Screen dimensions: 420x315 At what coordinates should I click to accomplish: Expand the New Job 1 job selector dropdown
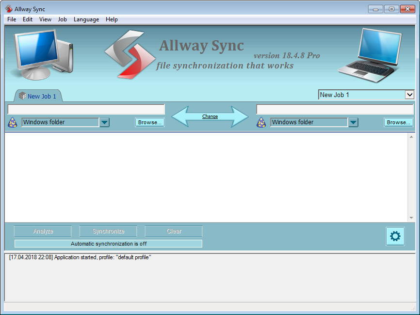coord(409,95)
